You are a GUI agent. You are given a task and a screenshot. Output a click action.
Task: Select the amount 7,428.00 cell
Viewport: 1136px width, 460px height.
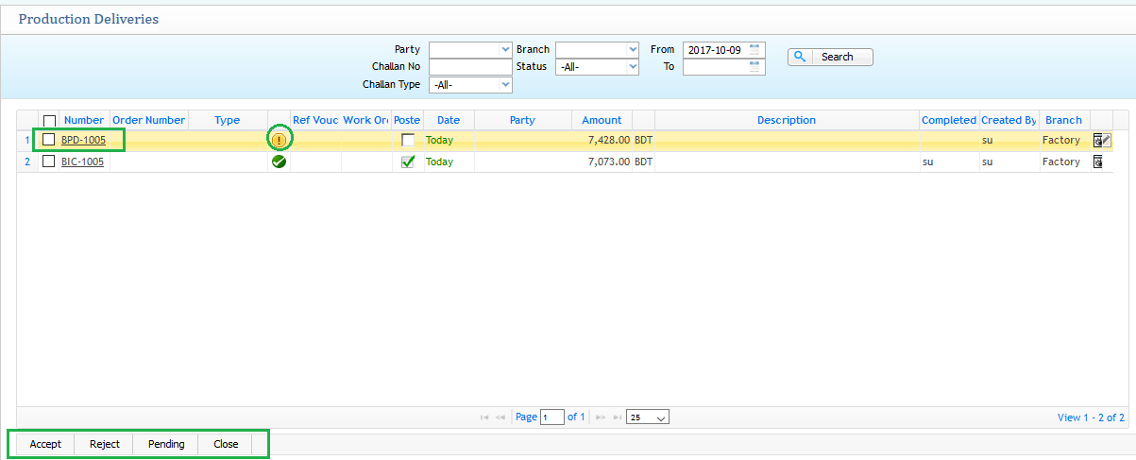601,140
